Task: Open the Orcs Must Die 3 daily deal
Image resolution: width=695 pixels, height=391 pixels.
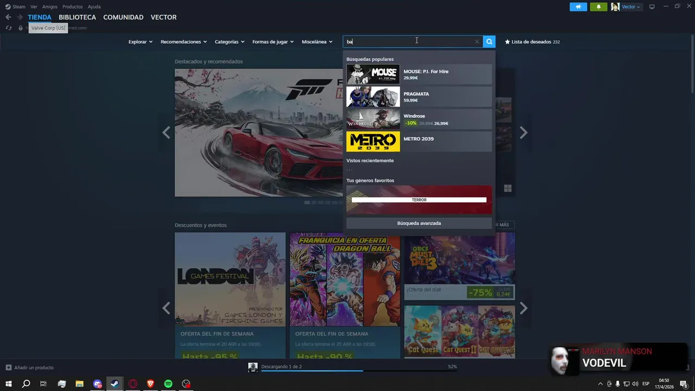Action: [459, 266]
